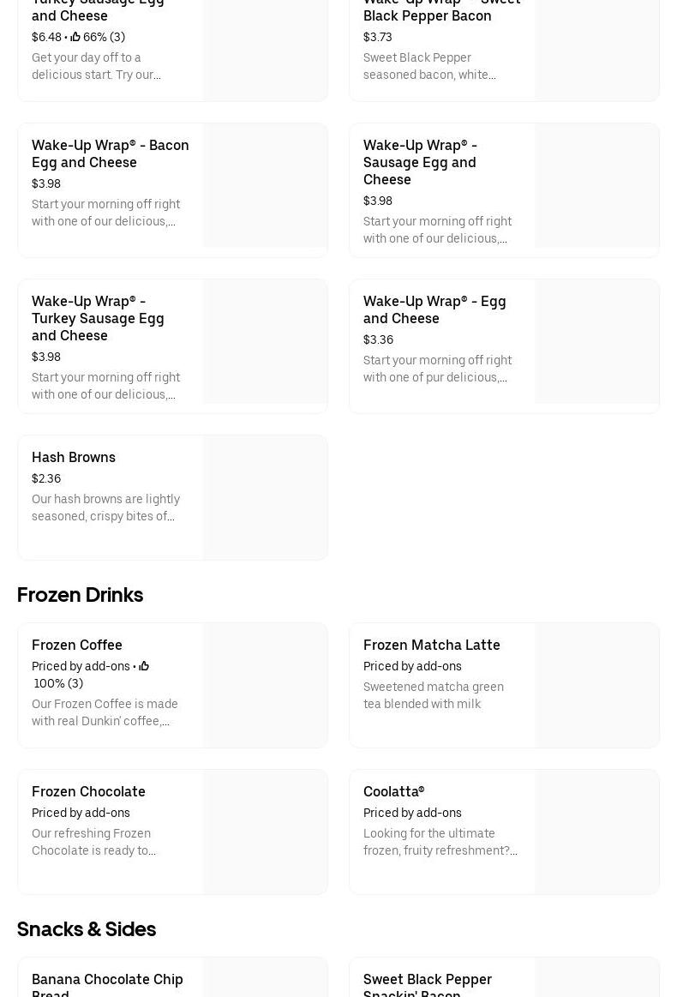Open Wake-Up Wrap Bacon Egg and Cheese title
This screenshot has height=997, width=689.
coord(110,153)
